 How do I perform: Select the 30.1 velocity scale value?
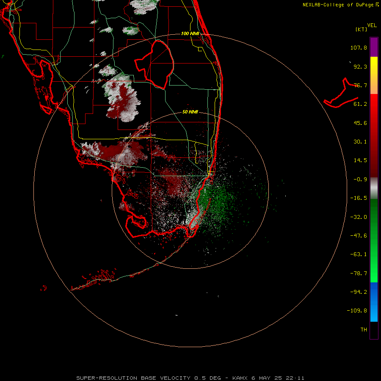(360, 142)
